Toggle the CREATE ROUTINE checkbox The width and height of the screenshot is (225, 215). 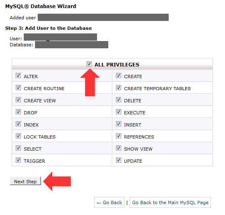(x=18, y=88)
